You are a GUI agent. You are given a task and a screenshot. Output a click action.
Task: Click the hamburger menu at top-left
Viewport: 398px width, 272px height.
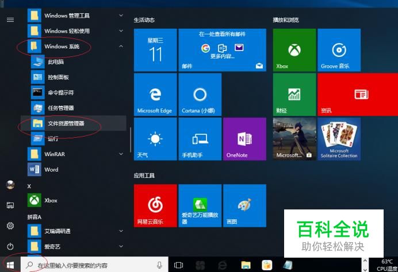coord(10,20)
